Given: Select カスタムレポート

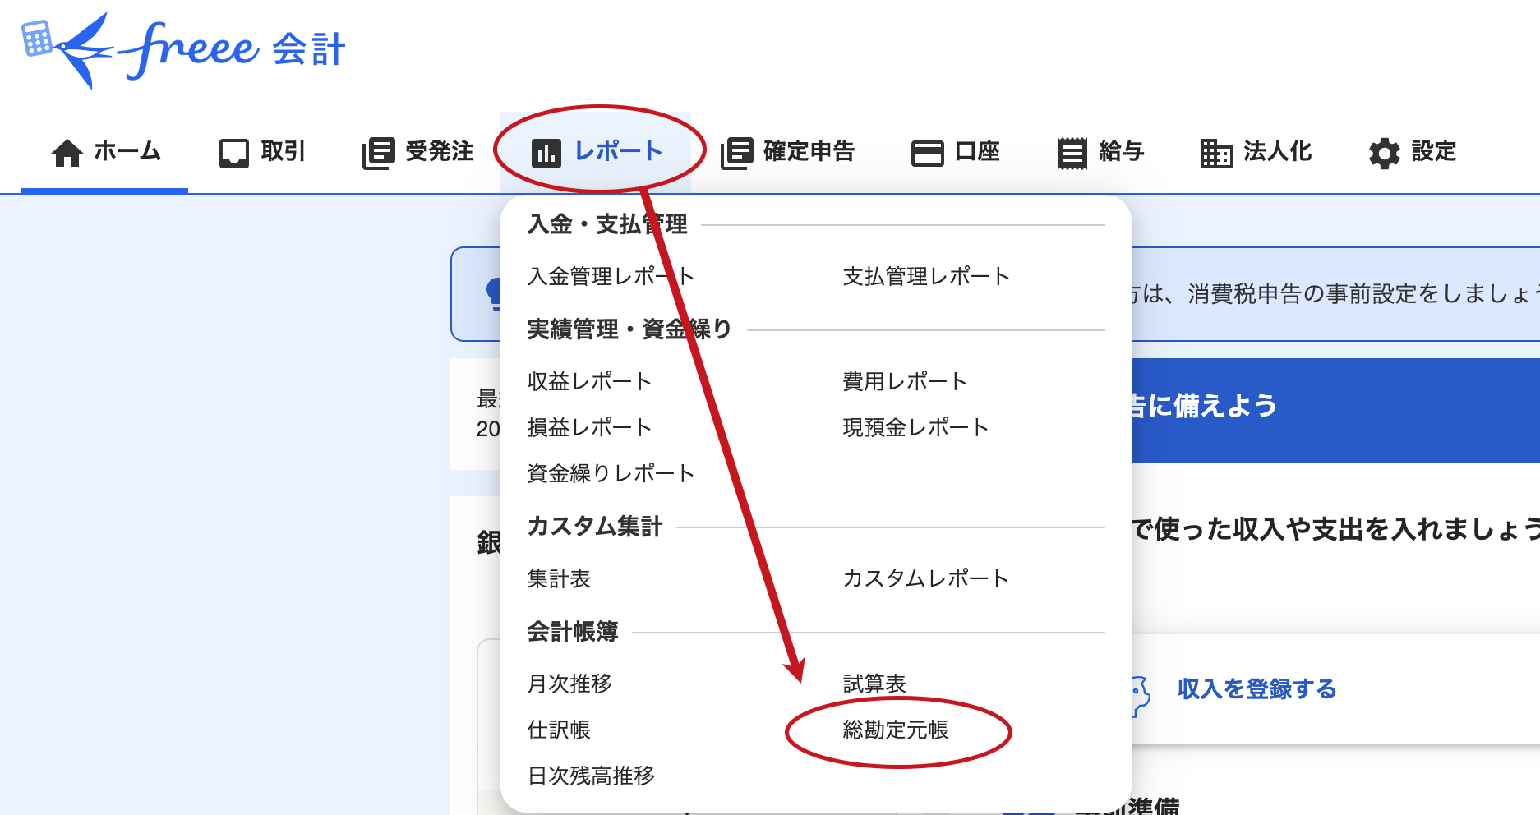Looking at the screenshot, I should point(926,579).
